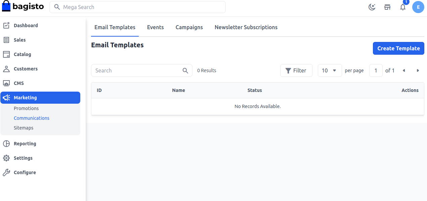Open Settings via gear icon
427x201 pixels.
click(x=6, y=158)
